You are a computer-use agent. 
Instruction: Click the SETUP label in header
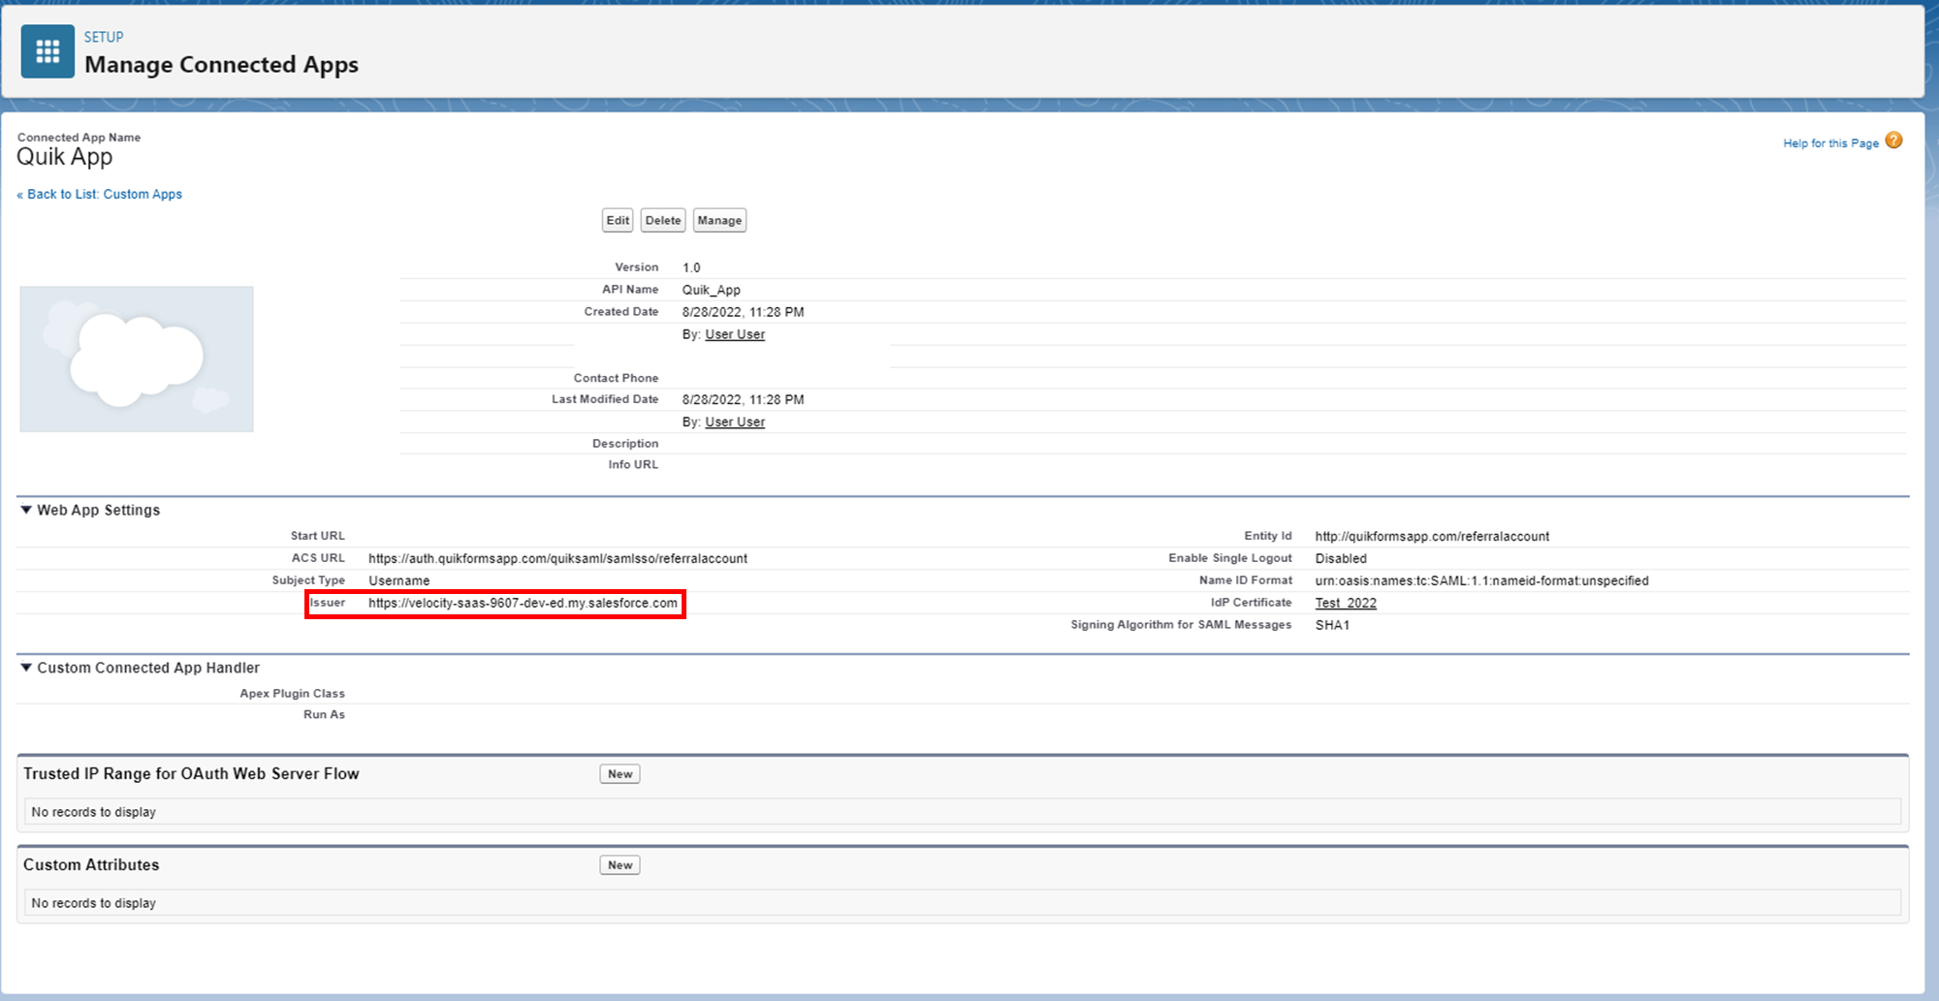coord(104,37)
